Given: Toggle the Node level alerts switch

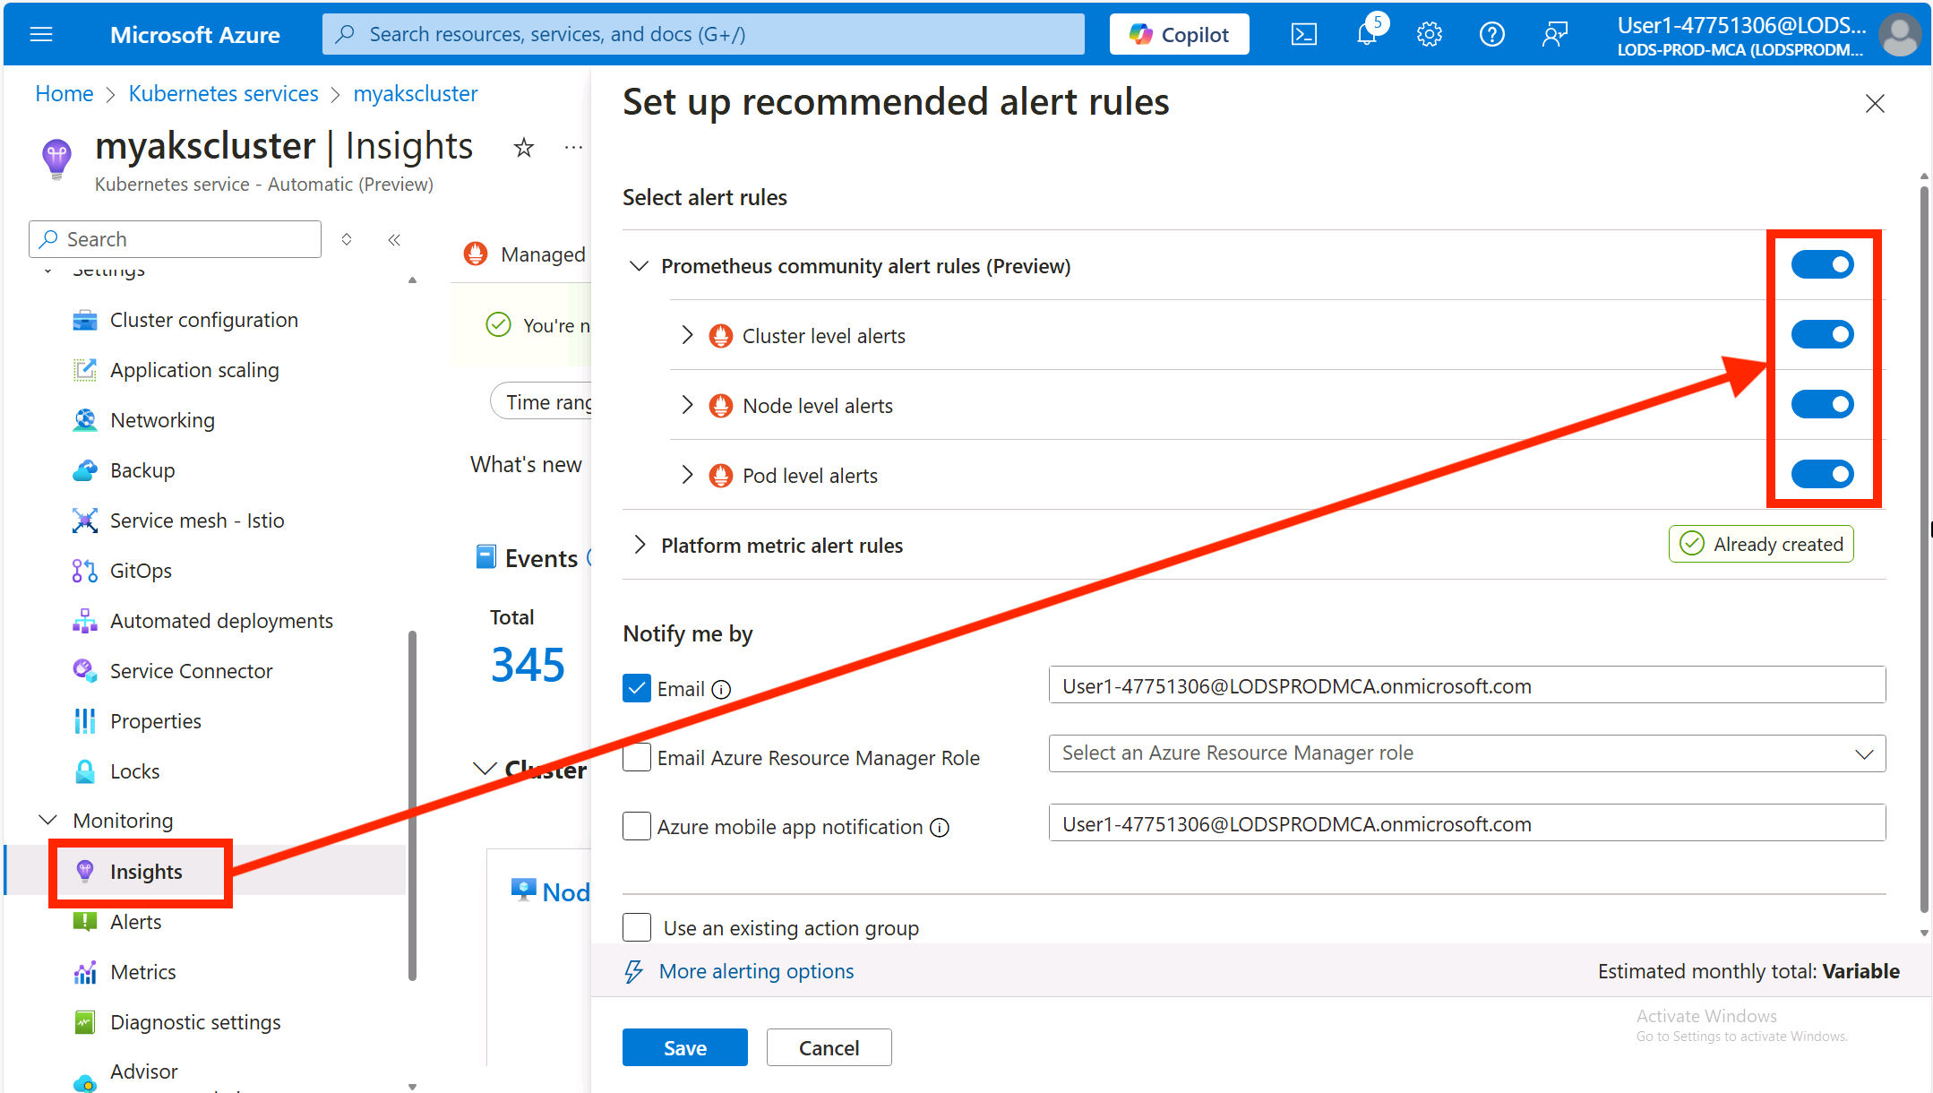Looking at the screenshot, I should coord(1822,404).
